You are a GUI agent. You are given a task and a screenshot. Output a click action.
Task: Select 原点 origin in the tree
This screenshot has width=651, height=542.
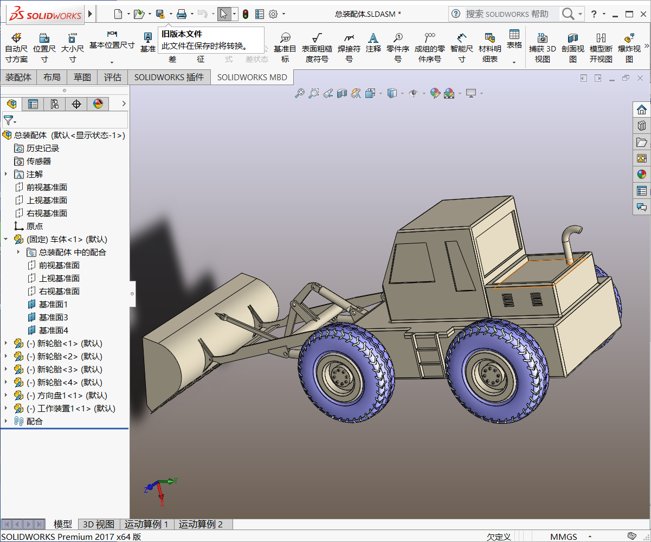(35, 226)
